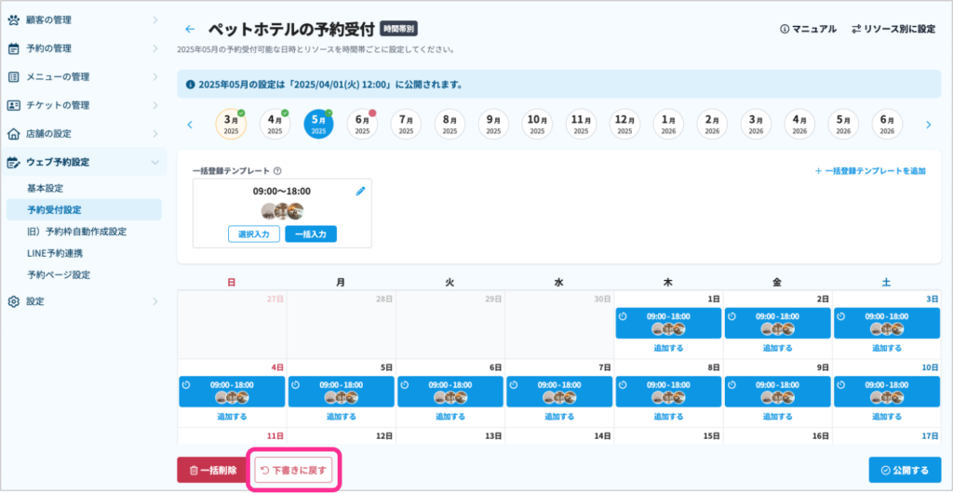
Task: Click the help icon next to 一括登録テンプレート
Action: 278,171
